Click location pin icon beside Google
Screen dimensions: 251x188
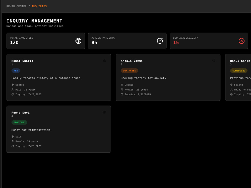122,85
